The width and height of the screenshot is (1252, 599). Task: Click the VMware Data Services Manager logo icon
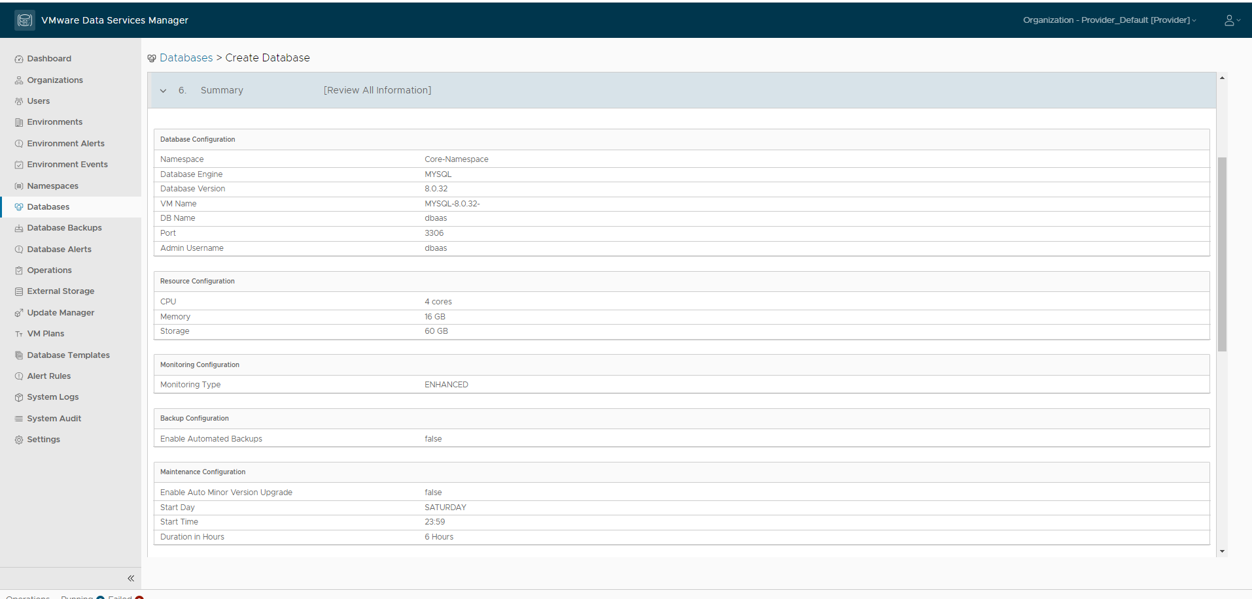tap(25, 20)
